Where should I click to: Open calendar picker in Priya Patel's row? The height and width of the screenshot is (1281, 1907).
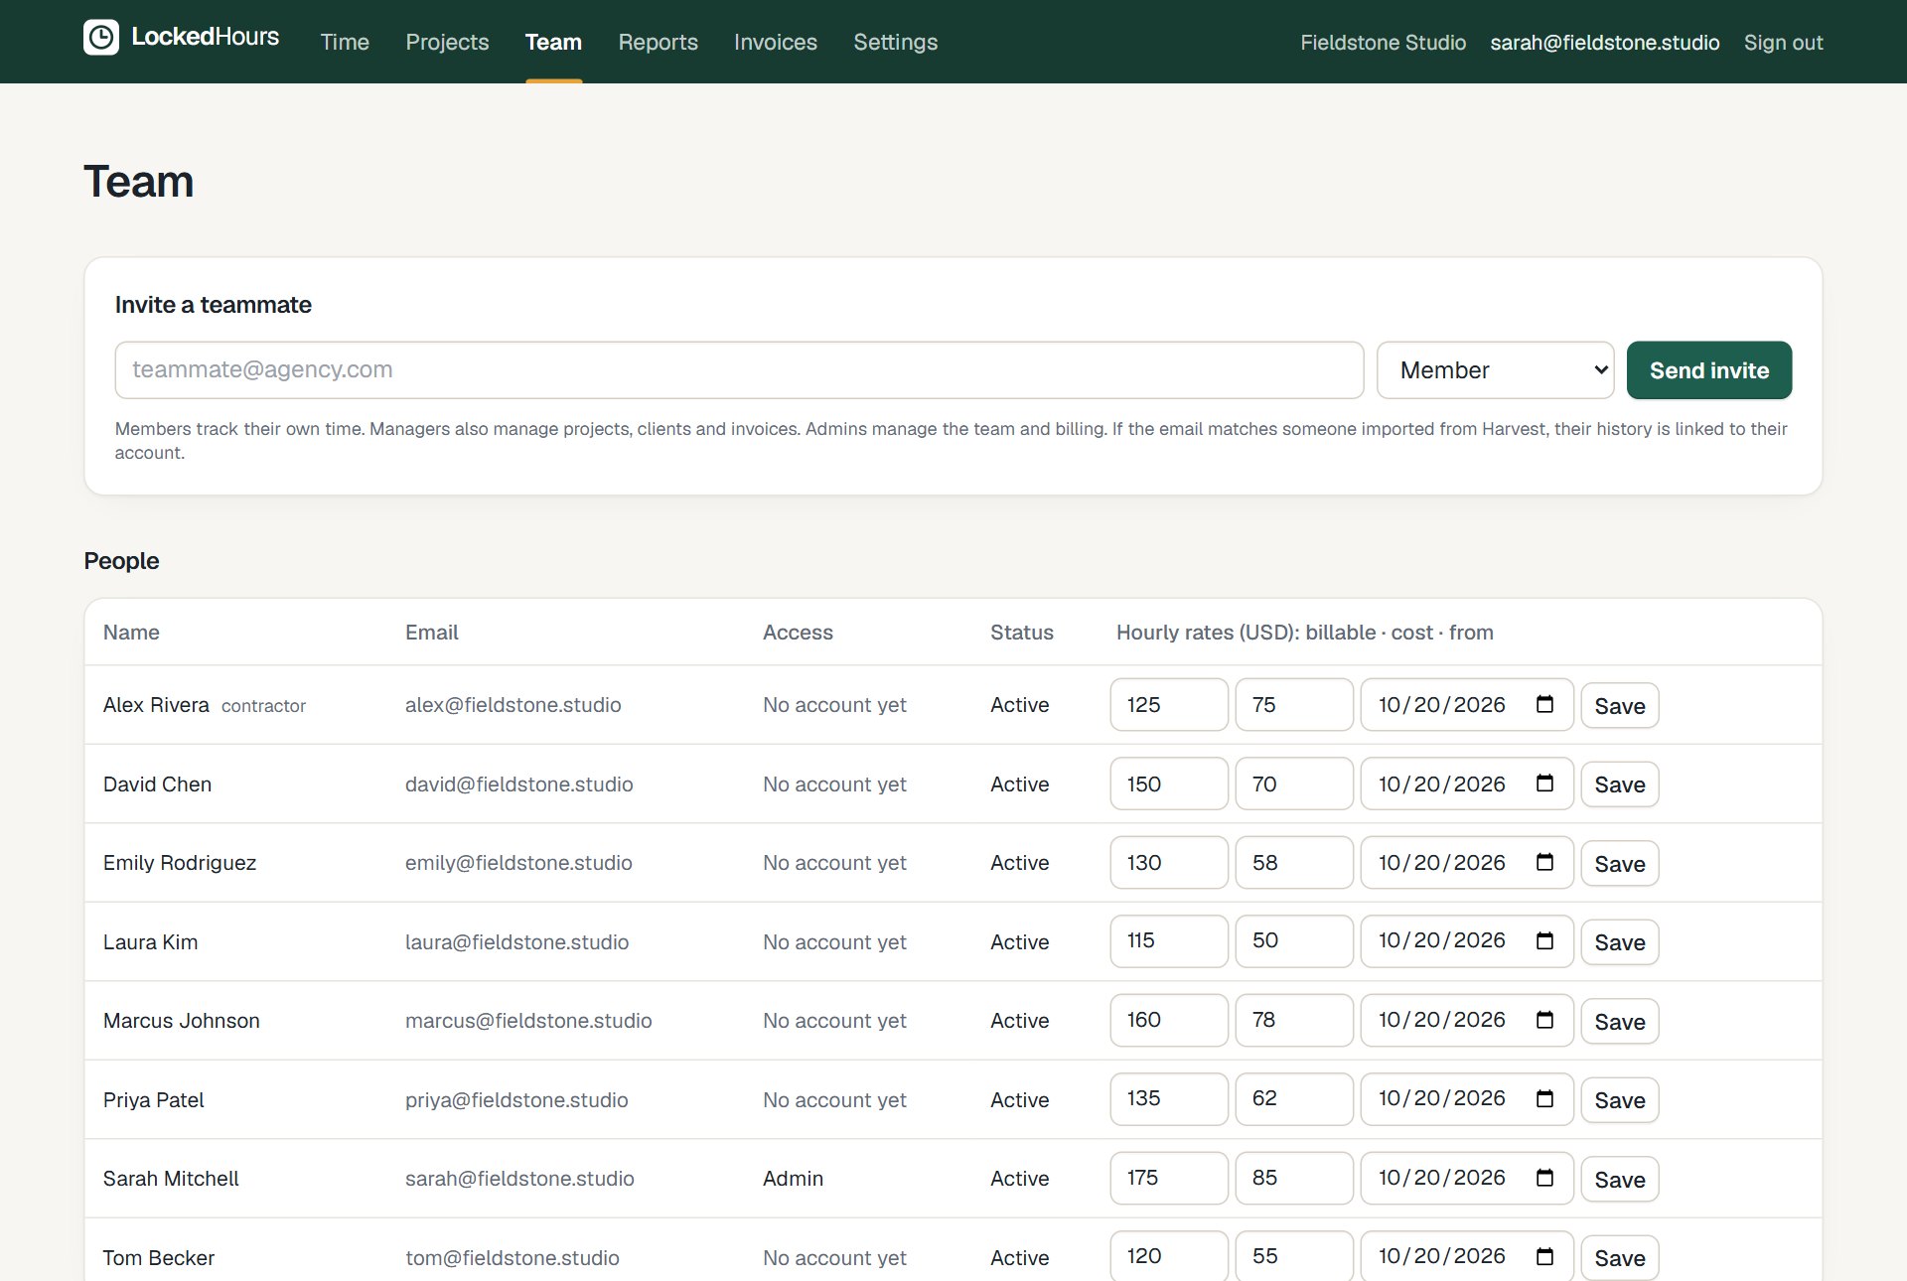click(1544, 1098)
